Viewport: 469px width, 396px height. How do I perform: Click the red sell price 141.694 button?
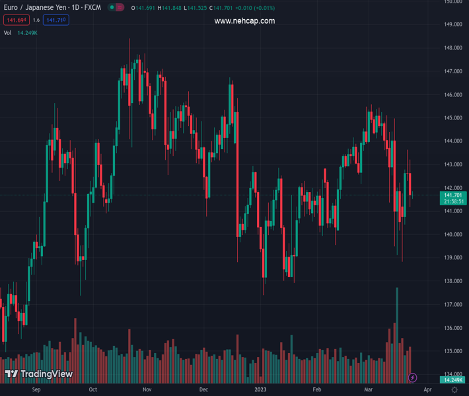16,20
